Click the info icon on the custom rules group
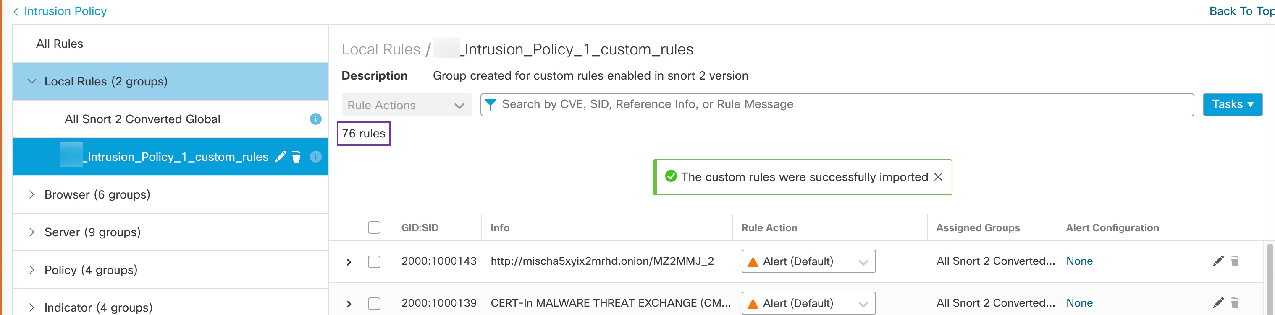The height and width of the screenshot is (315, 1275). pyautogui.click(x=315, y=157)
